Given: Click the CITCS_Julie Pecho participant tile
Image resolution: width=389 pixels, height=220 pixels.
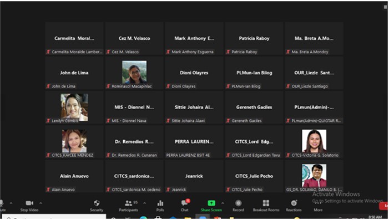Looking at the screenshot, I should point(254,176).
